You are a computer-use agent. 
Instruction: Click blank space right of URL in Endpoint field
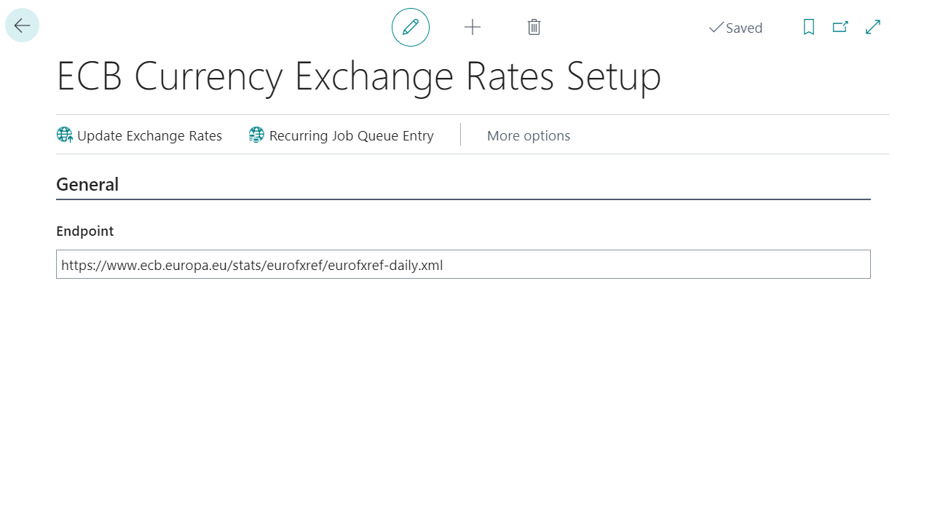(x=655, y=265)
